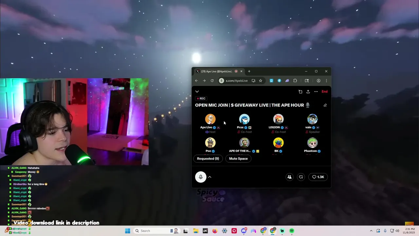Viewport: 419px width, 236px height.
Task: Open Firefox from the taskbar
Action: [x=215, y=231]
